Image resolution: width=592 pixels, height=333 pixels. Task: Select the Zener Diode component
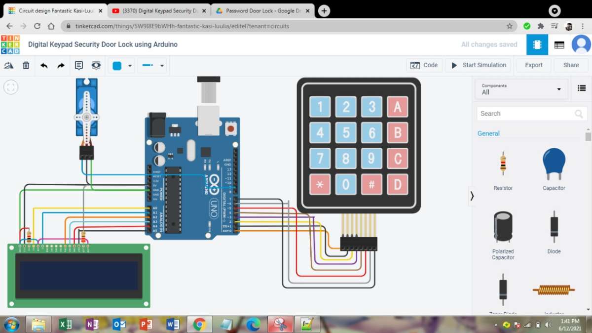point(503,293)
